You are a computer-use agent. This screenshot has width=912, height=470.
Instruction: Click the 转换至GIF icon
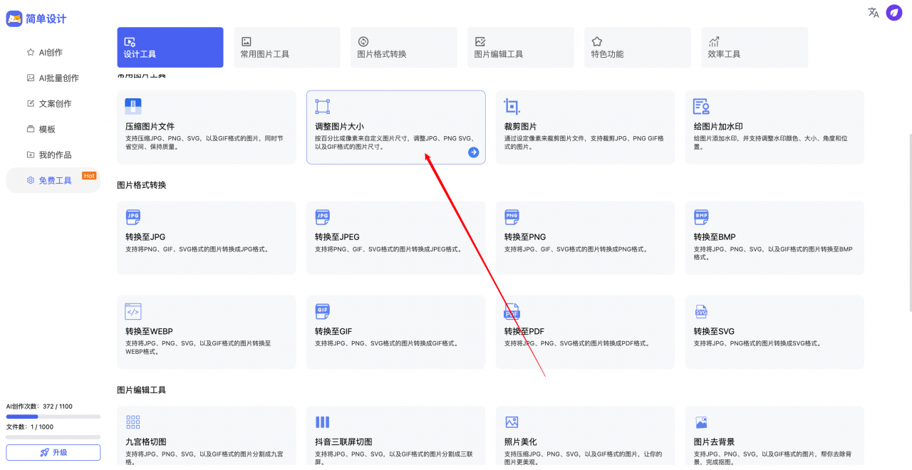coord(323,311)
